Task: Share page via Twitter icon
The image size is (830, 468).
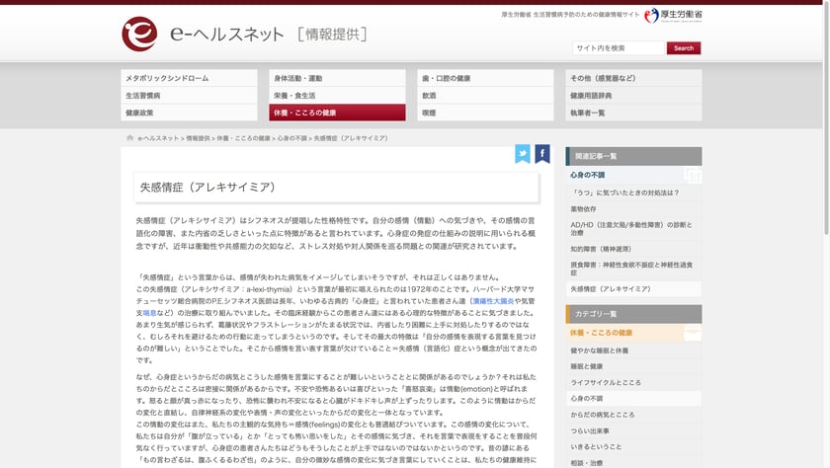Action: [x=523, y=154]
